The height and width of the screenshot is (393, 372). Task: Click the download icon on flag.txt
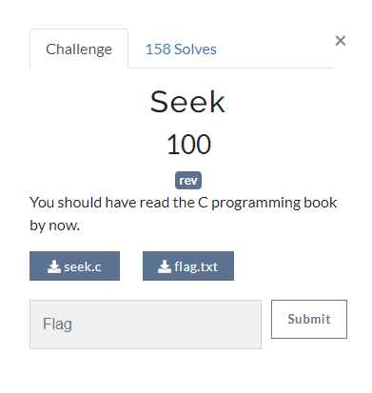tap(165, 266)
